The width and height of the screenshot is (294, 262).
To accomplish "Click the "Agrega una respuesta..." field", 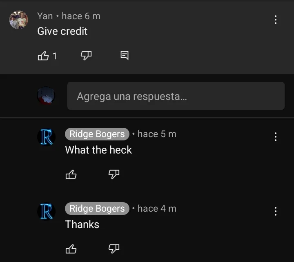I will pyautogui.click(x=176, y=96).
